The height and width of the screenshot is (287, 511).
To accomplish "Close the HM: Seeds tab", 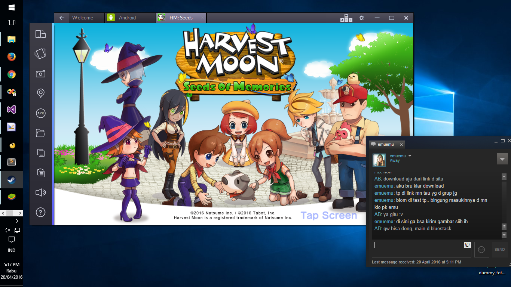I will pyautogui.click(x=202, y=18).
